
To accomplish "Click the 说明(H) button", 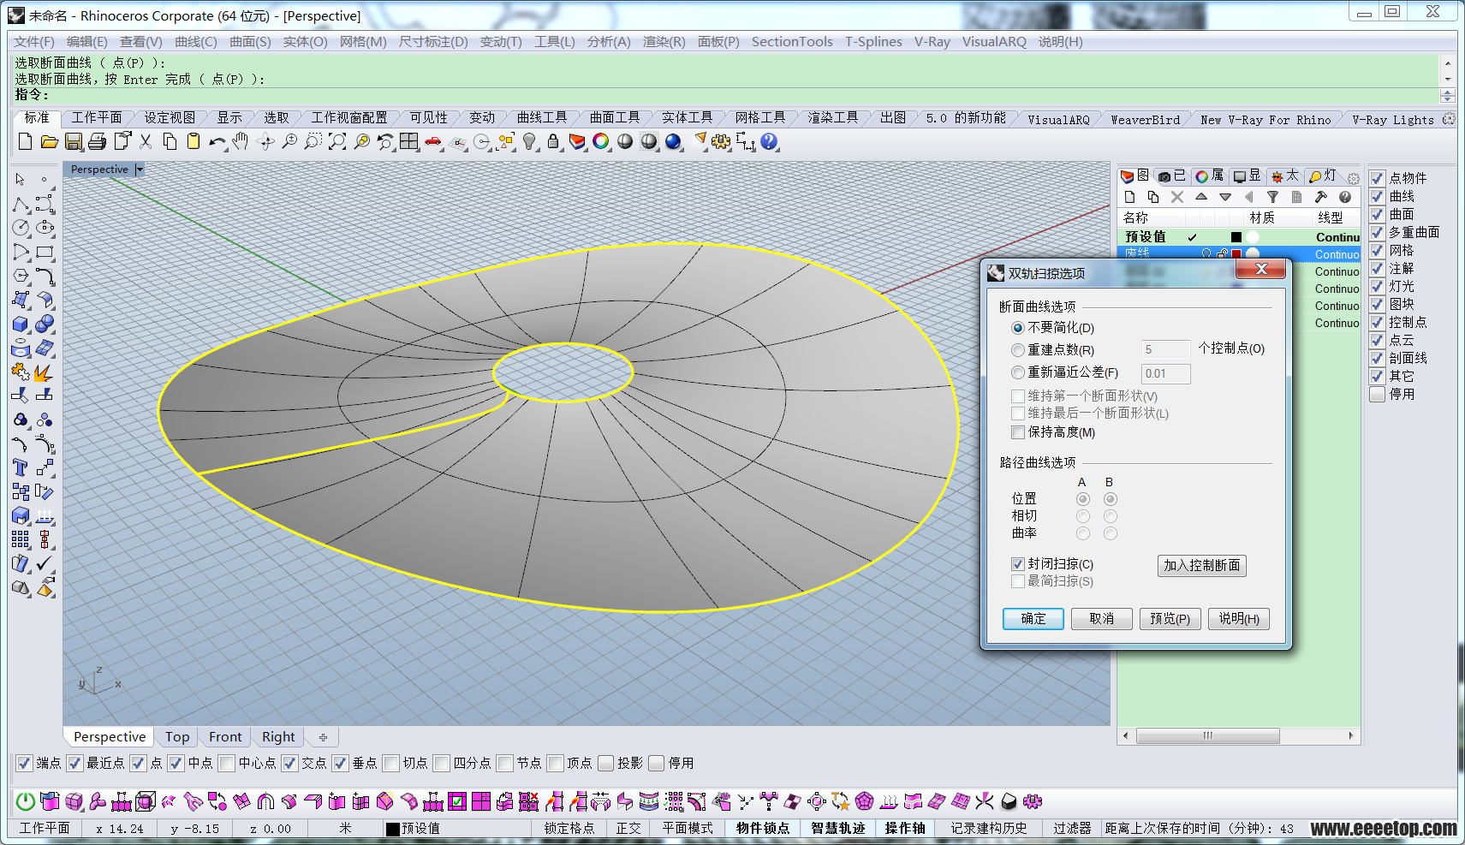I will (x=1239, y=619).
